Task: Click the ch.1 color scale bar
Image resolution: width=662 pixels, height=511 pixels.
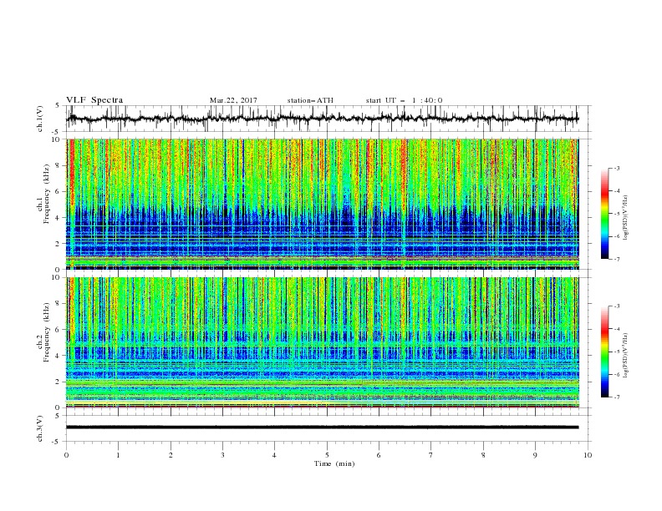Action: tap(605, 214)
